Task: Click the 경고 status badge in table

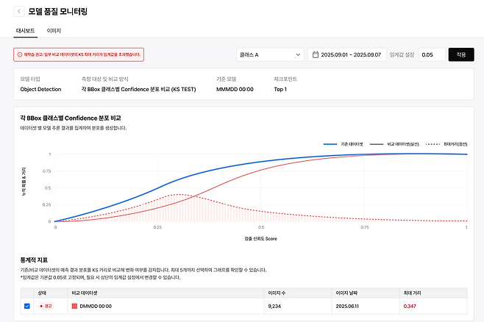Action: pyautogui.click(x=48, y=305)
